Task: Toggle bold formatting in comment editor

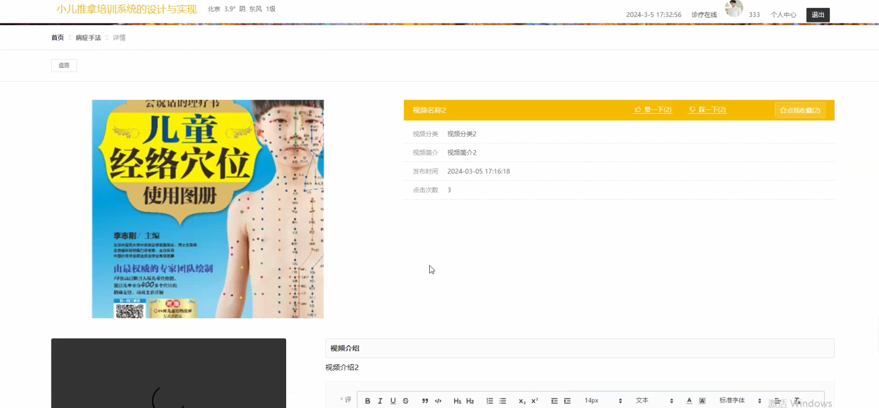Action: 367,401
